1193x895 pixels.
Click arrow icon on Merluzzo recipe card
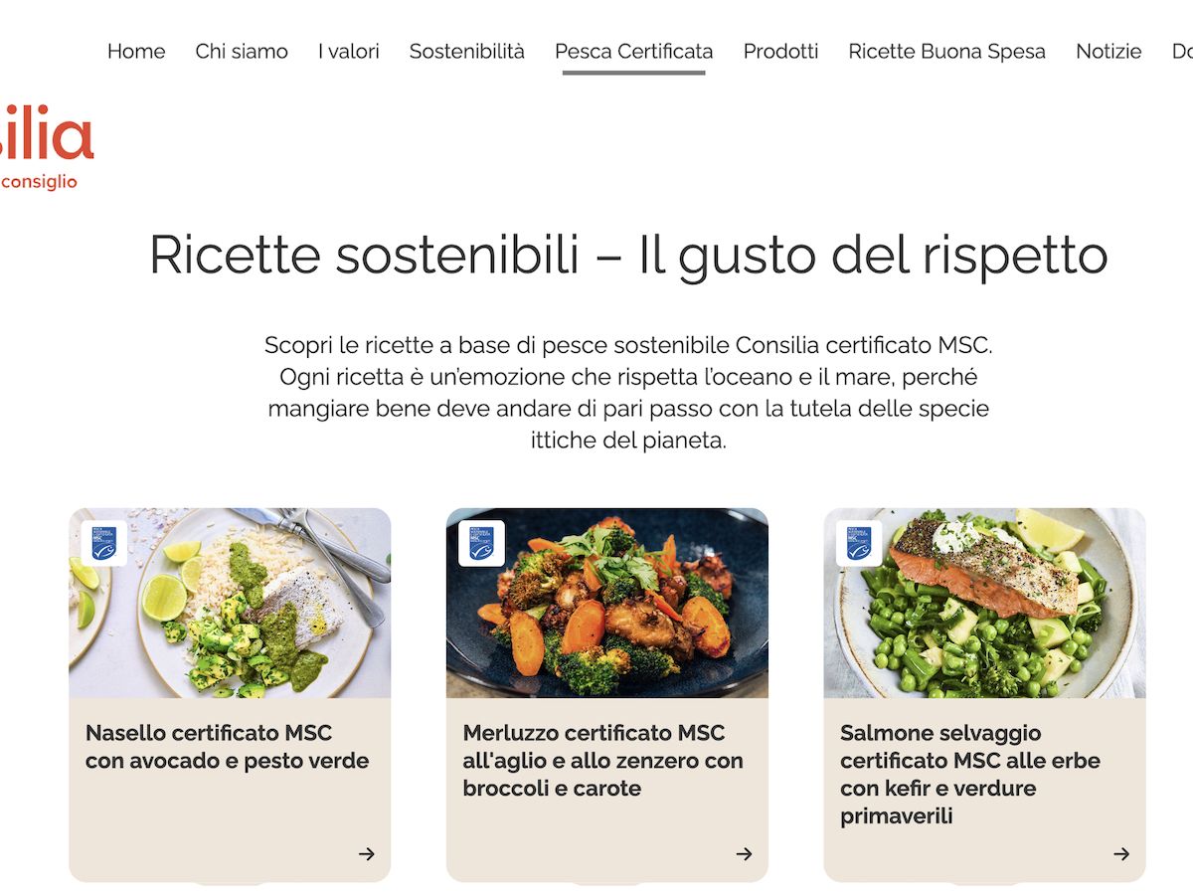pyautogui.click(x=745, y=853)
